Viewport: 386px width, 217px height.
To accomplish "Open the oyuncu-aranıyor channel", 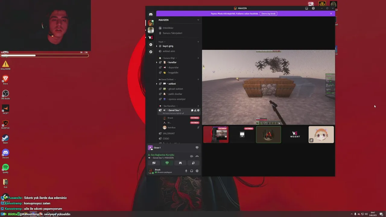I will tap(179, 99).
